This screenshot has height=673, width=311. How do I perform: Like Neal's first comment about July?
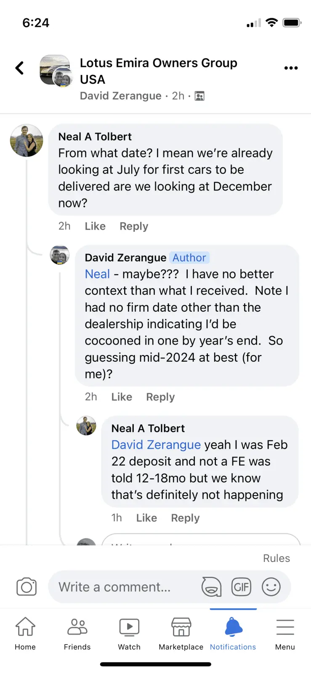(95, 226)
